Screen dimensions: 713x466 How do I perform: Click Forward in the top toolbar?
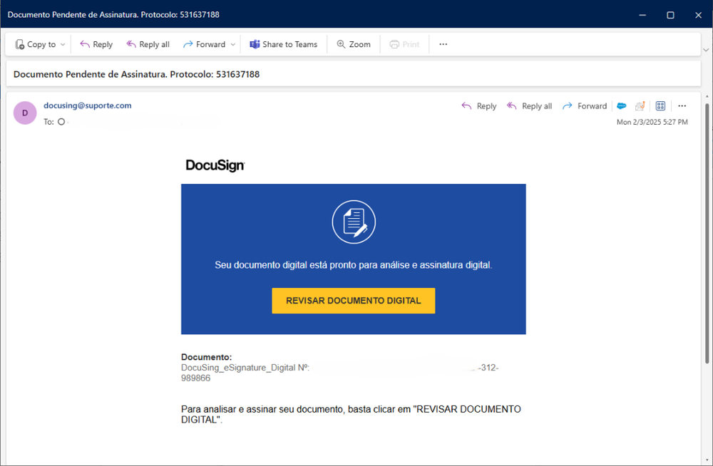point(204,44)
